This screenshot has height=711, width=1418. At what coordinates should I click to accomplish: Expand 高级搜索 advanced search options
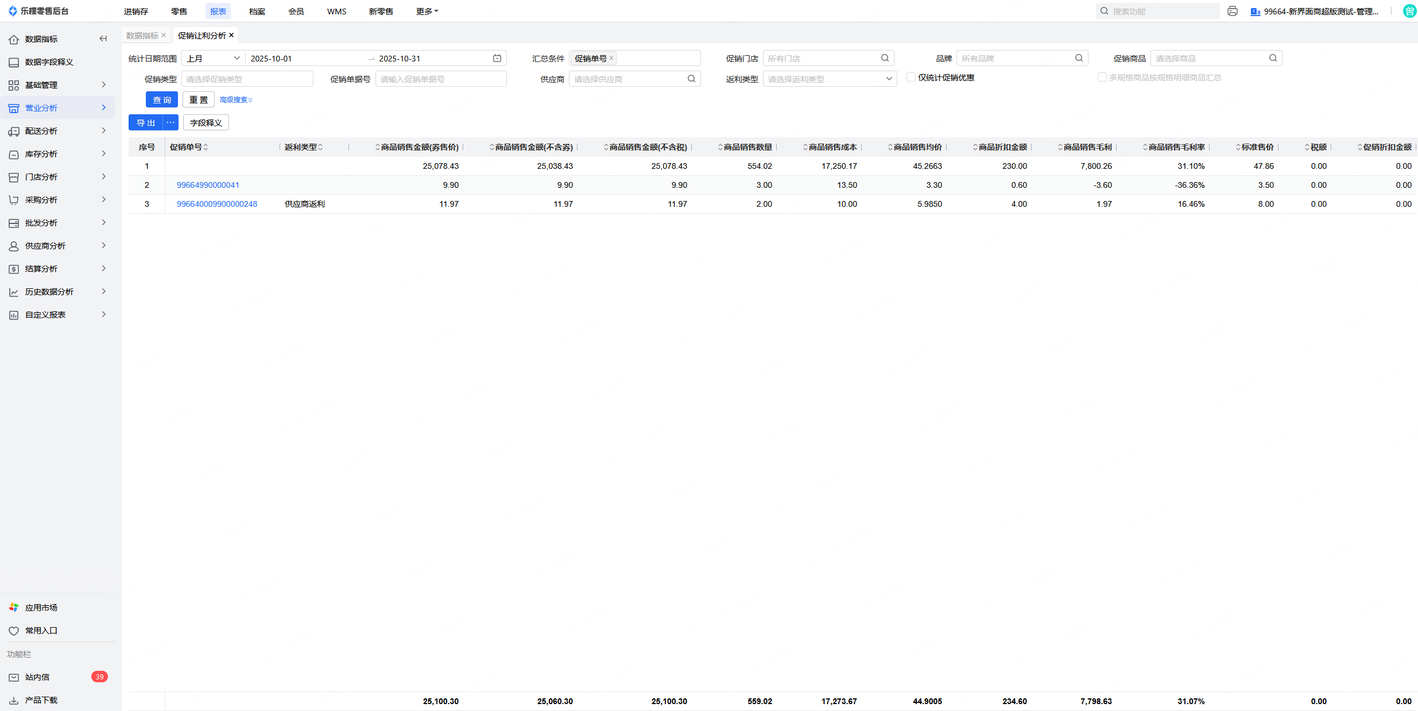coord(235,100)
